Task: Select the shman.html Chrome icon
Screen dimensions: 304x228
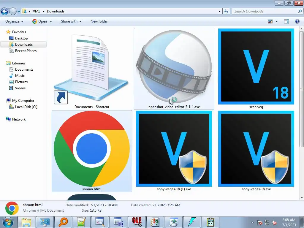Action: [x=92, y=149]
